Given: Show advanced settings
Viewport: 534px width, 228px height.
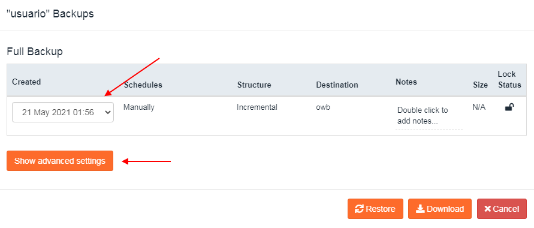Looking at the screenshot, I should 60,161.
